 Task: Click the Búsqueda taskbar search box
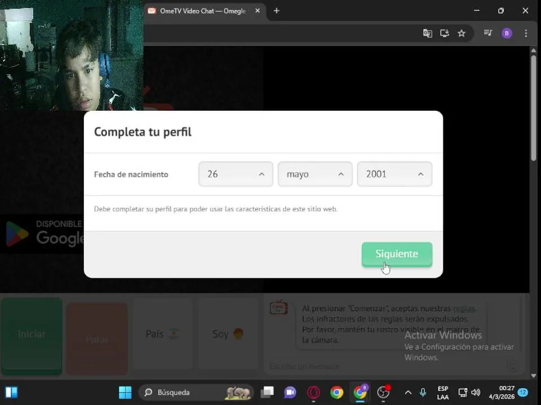tap(196, 392)
